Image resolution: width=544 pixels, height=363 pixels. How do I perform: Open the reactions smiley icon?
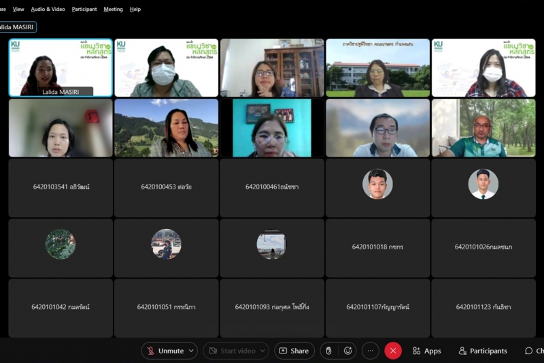pyautogui.click(x=348, y=351)
